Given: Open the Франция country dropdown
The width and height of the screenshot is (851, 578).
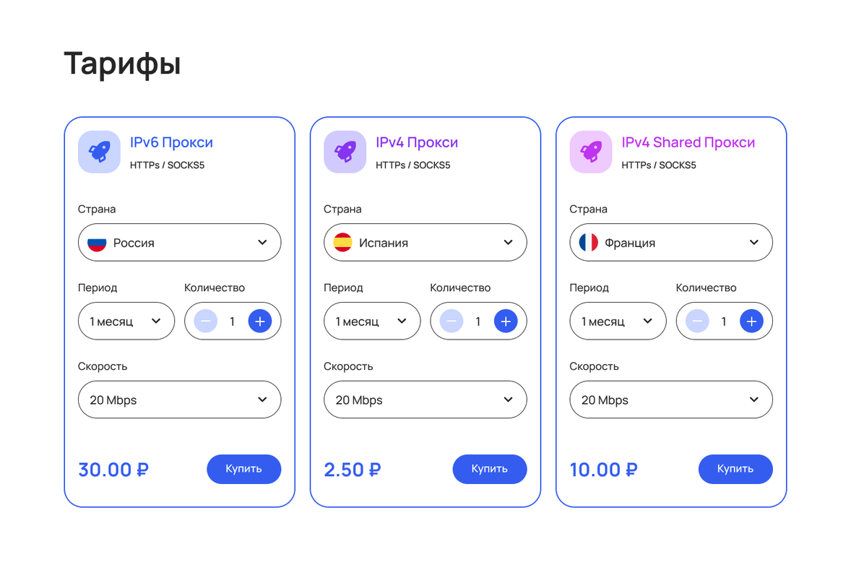Looking at the screenshot, I should [x=670, y=243].
